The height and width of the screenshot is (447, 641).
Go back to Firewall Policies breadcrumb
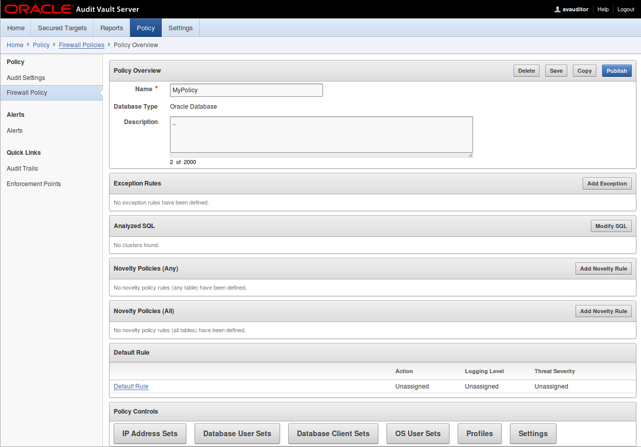click(x=81, y=45)
